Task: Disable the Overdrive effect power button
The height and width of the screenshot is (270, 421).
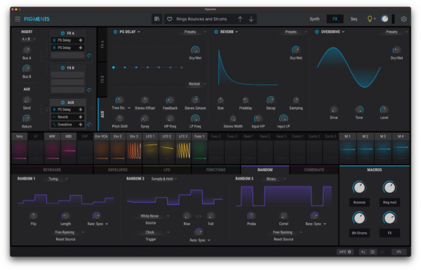Action: point(317,32)
